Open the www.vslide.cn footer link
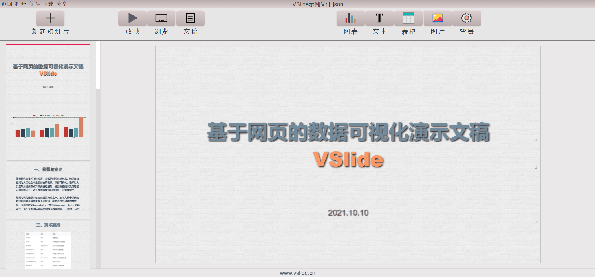The image size is (595, 277). coord(297,273)
